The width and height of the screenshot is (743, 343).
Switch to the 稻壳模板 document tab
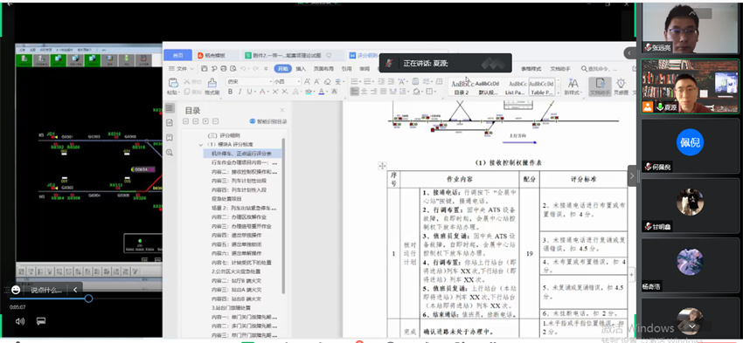pyautogui.click(x=214, y=55)
